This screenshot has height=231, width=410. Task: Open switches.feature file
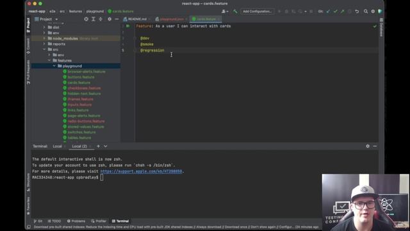tap(81, 132)
